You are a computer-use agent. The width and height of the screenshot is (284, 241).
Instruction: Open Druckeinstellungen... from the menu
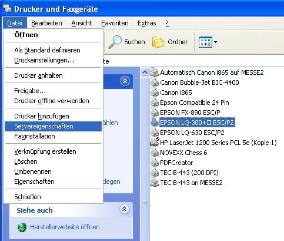pyautogui.click(x=53, y=60)
